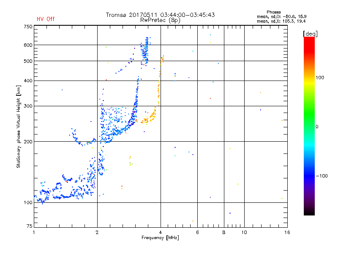Click the y-axis '600' tick label
This screenshot has width=338, height=253.
tap(28, 45)
